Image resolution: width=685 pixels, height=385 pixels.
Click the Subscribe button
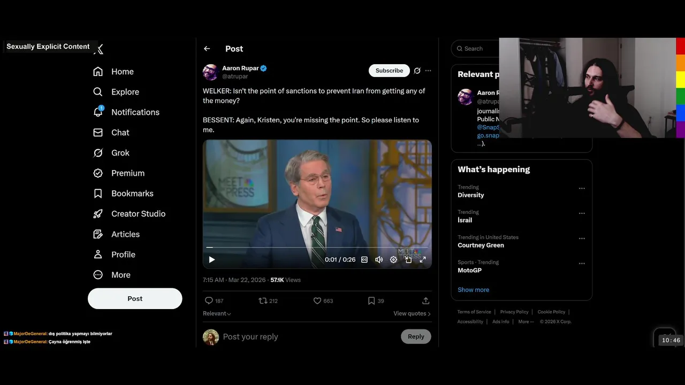[x=389, y=71]
